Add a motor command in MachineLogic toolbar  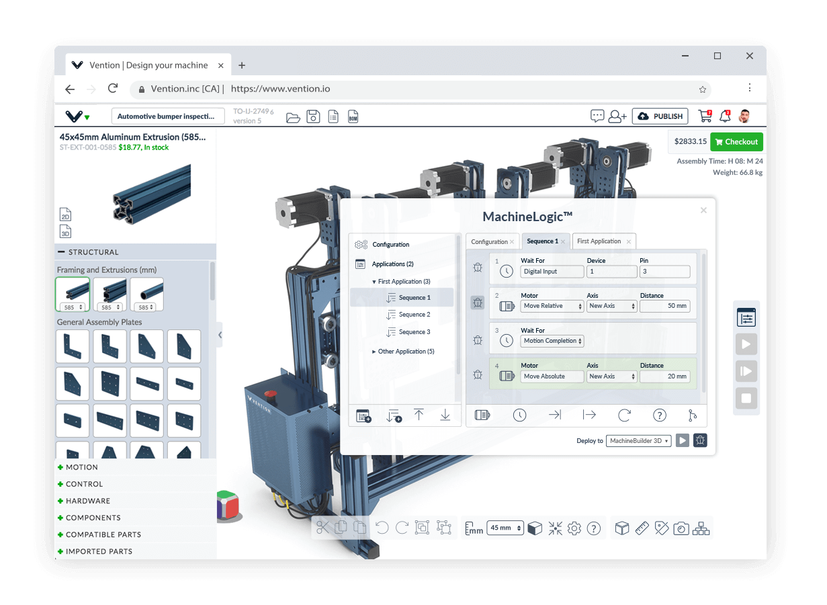[x=482, y=415]
